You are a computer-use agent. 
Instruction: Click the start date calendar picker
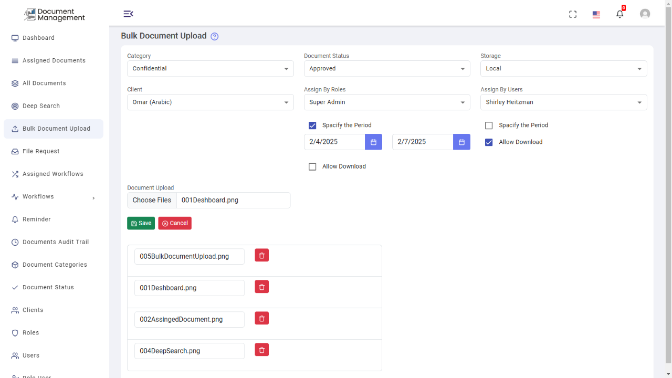373,142
